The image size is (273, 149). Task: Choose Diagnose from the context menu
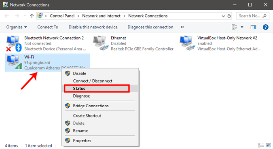point(100,96)
